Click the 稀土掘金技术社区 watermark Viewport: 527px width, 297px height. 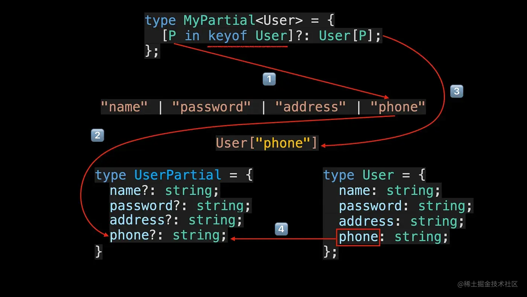[487, 284]
